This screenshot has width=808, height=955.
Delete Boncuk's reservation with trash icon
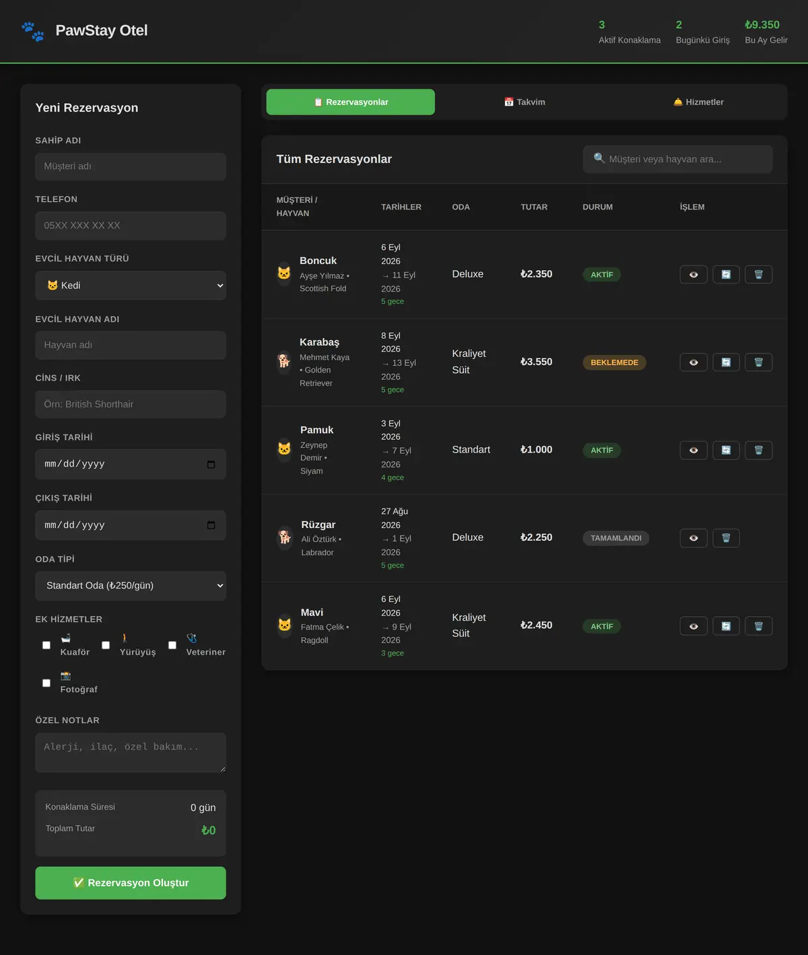(758, 274)
